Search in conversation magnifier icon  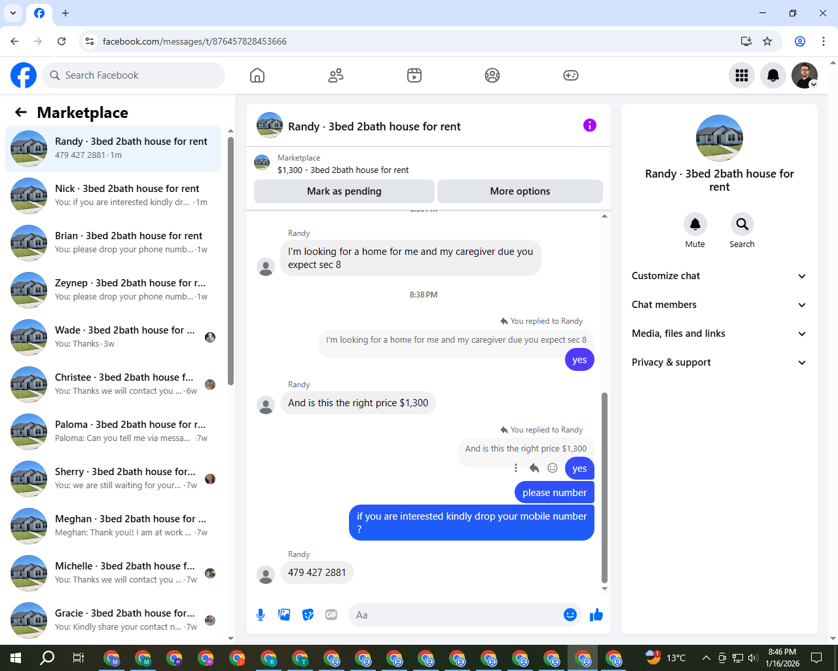742,224
